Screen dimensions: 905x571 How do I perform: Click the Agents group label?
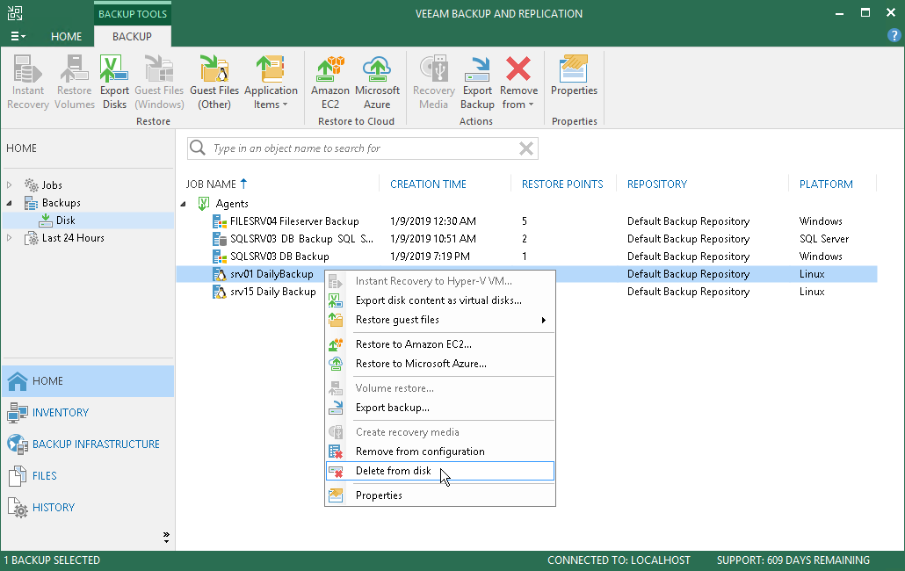(x=232, y=204)
